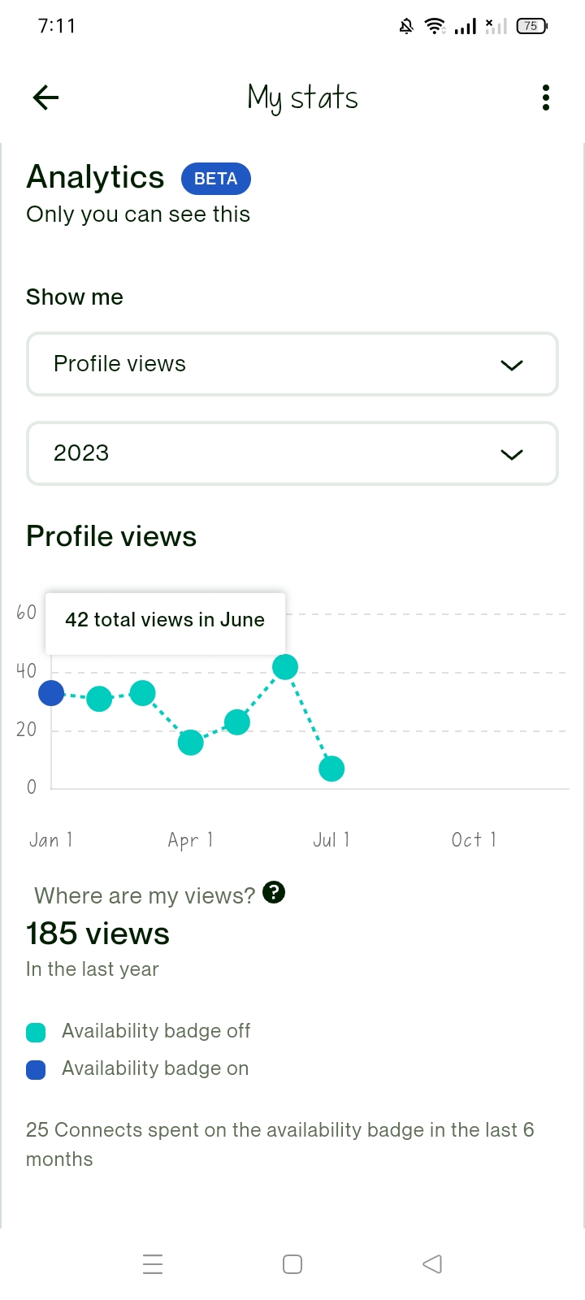Click the chevron in the 2023 selector
The height and width of the screenshot is (1300, 585).
512,454
